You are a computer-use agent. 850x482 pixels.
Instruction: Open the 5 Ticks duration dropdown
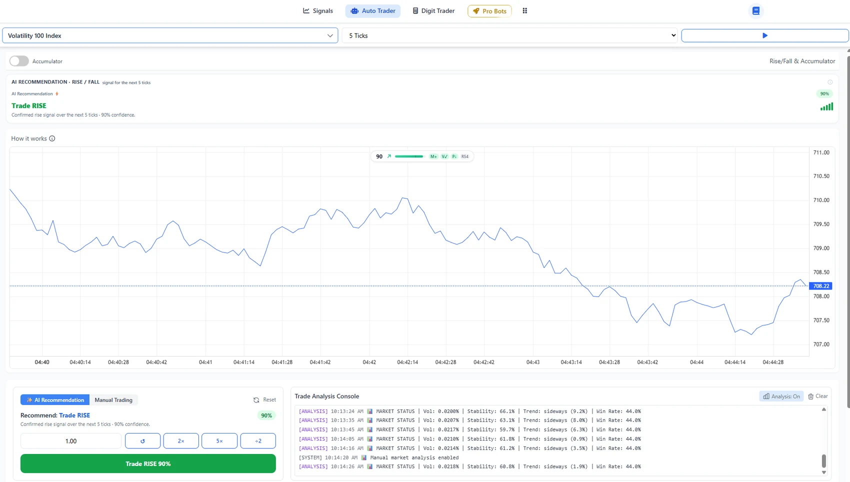pyautogui.click(x=510, y=35)
